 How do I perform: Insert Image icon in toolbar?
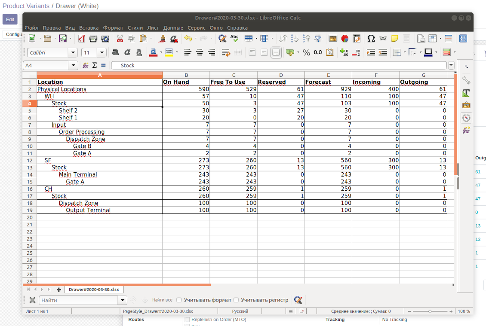pos(333,38)
